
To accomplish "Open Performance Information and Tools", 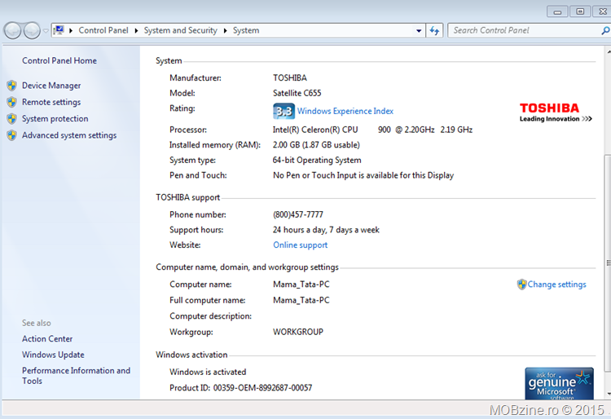I will 76,376.
